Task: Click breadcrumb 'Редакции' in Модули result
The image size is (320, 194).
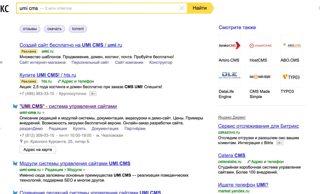Action: (x=54, y=170)
